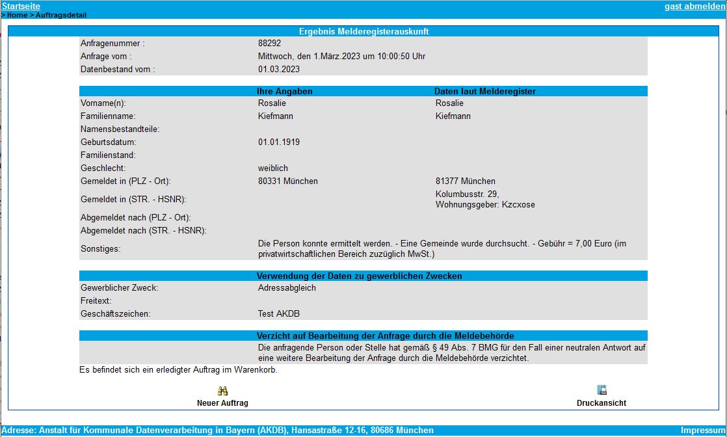
Task: Click the Daten laut Melderegister column header
Action: pyautogui.click(x=485, y=92)
